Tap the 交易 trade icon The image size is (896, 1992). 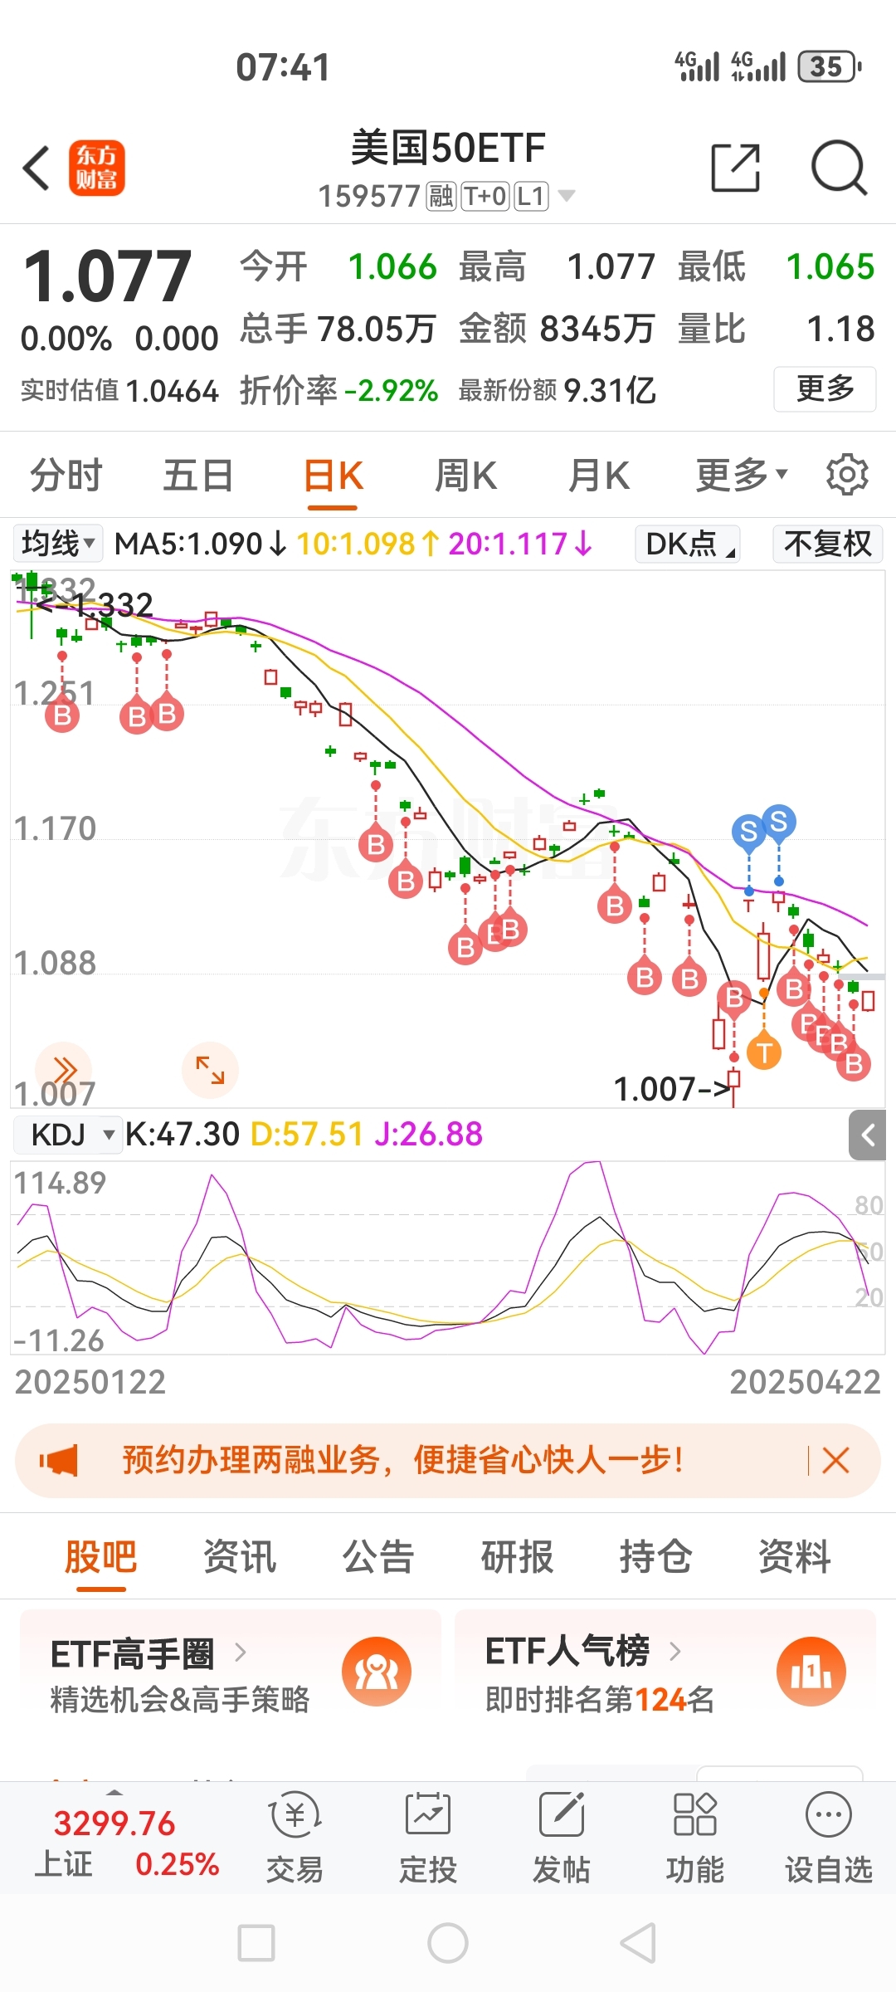point(295,1814)
